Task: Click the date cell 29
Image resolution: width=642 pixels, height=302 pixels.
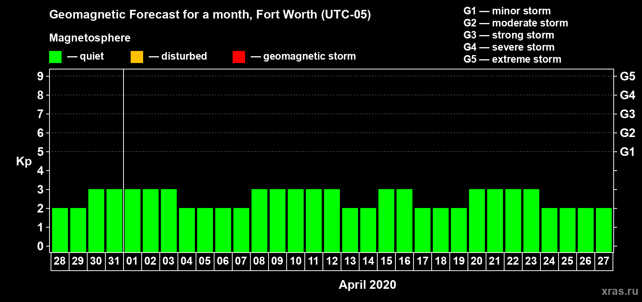Action: [x=78, y=261]
